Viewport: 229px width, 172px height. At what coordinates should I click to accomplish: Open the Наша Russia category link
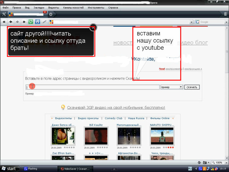(x=136, y=118)
